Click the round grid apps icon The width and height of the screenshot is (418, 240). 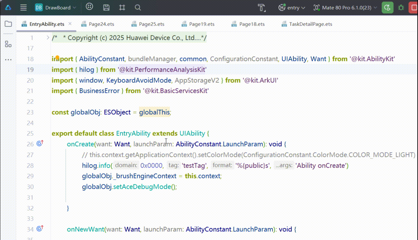pos(89,7)
